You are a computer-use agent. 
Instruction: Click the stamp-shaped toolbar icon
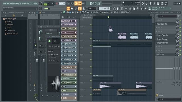(x=84, y=8)
